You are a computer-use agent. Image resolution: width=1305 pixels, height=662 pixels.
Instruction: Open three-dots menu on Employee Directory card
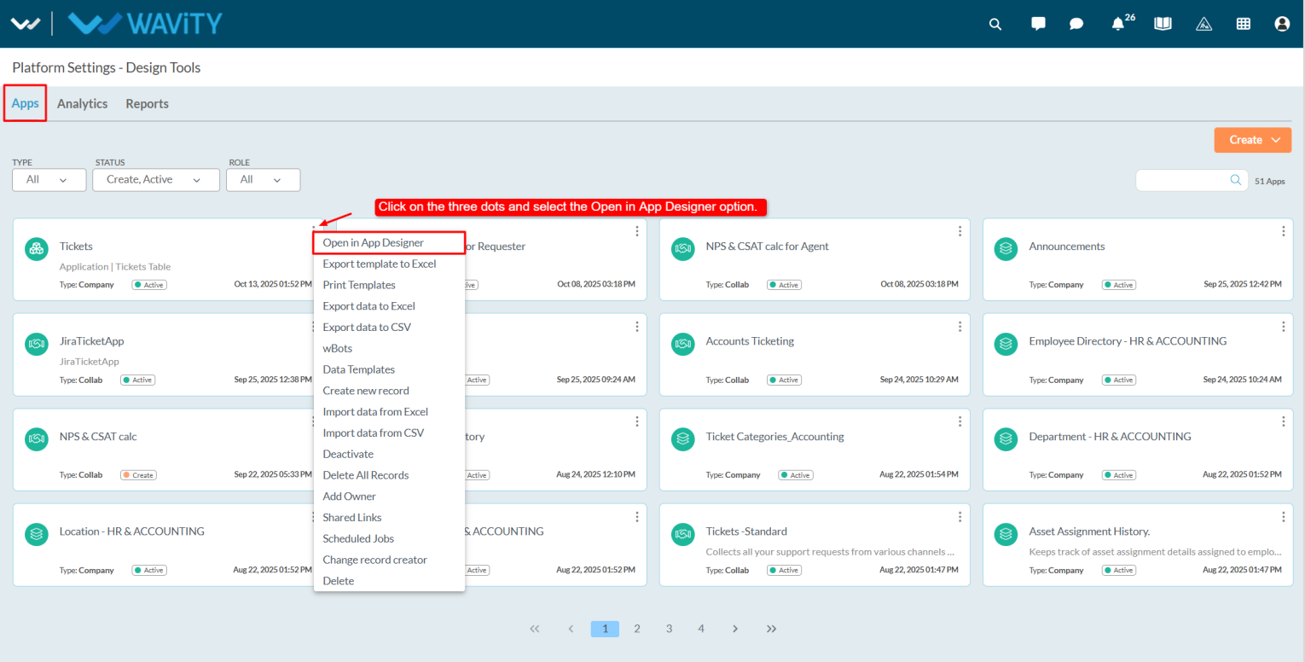click(x=1284, y=327)
